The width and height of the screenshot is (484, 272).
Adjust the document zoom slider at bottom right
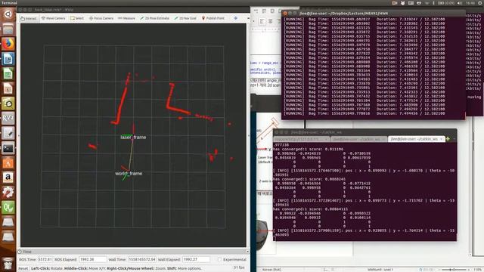pos(454,270)
